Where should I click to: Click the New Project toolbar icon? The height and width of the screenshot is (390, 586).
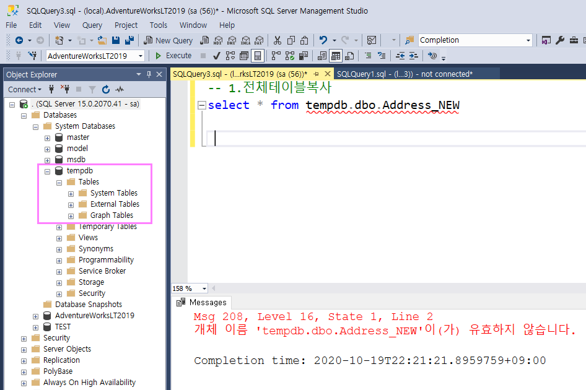59,40
